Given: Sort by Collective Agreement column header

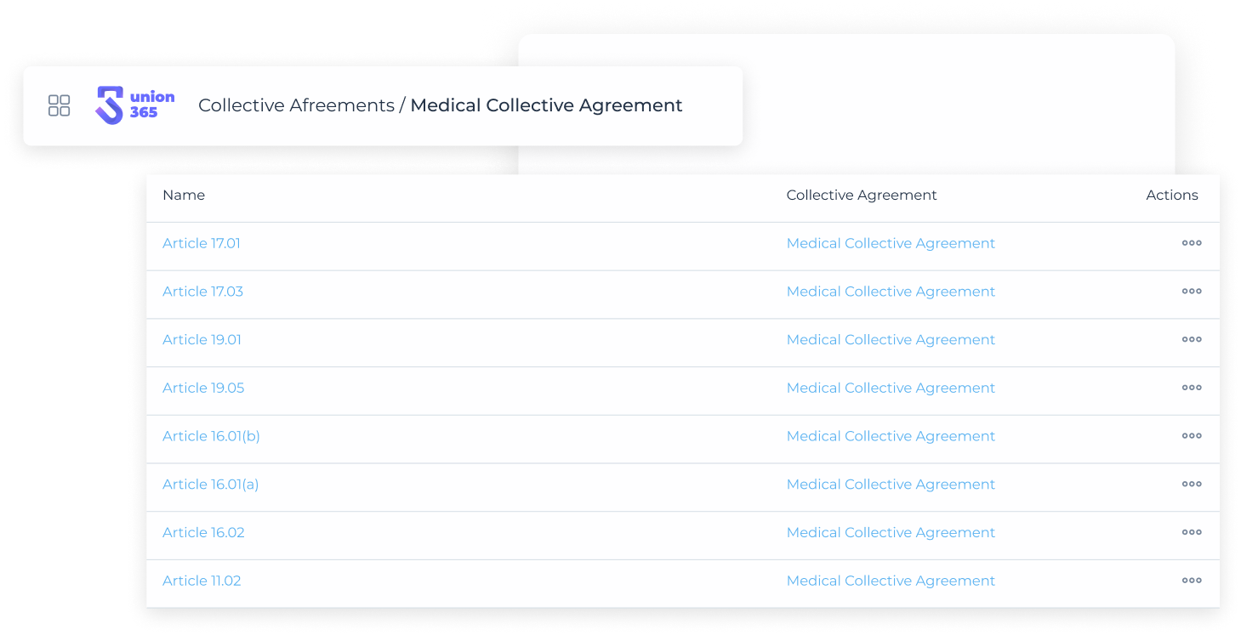Looking at the screenshot, I should 862,196.
